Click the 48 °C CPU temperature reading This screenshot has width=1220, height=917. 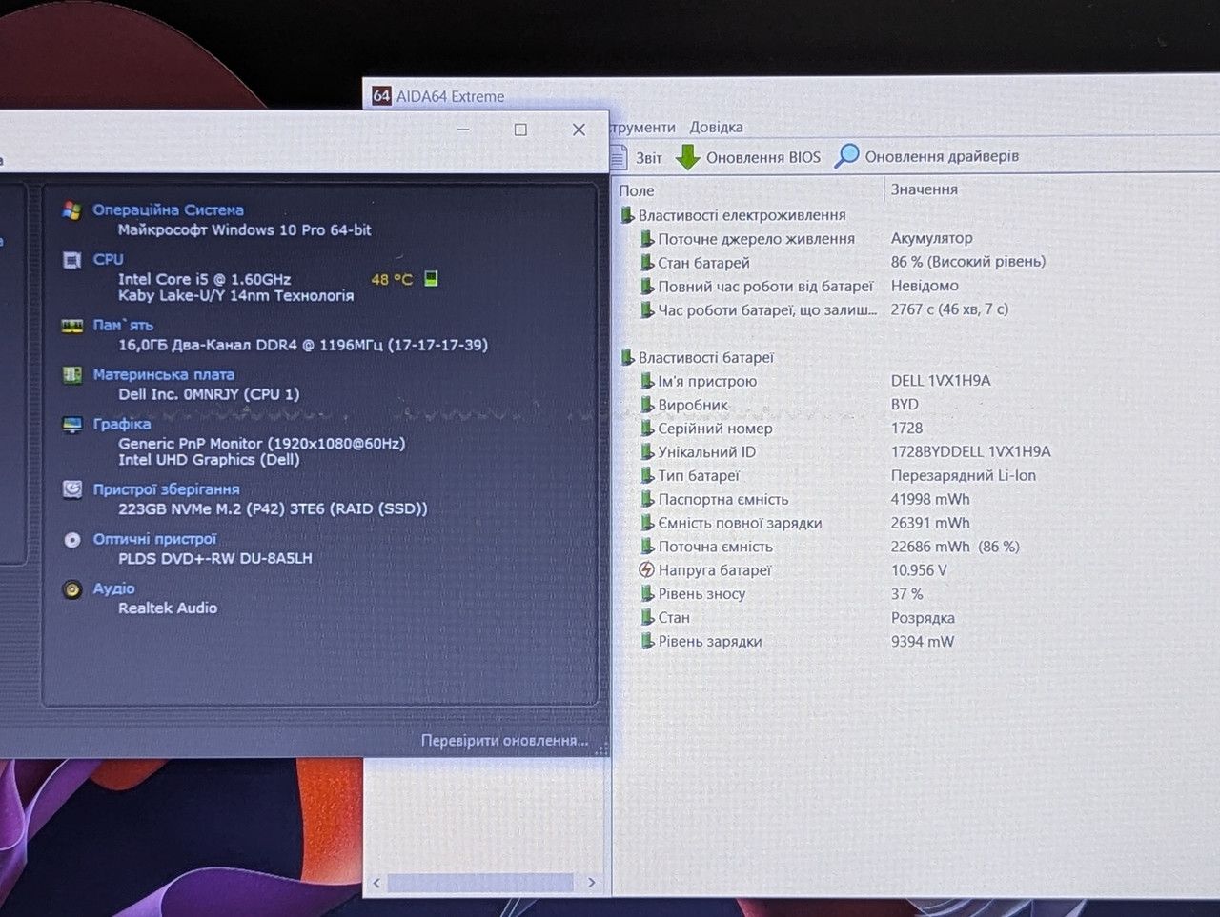(x=392, y=279)
